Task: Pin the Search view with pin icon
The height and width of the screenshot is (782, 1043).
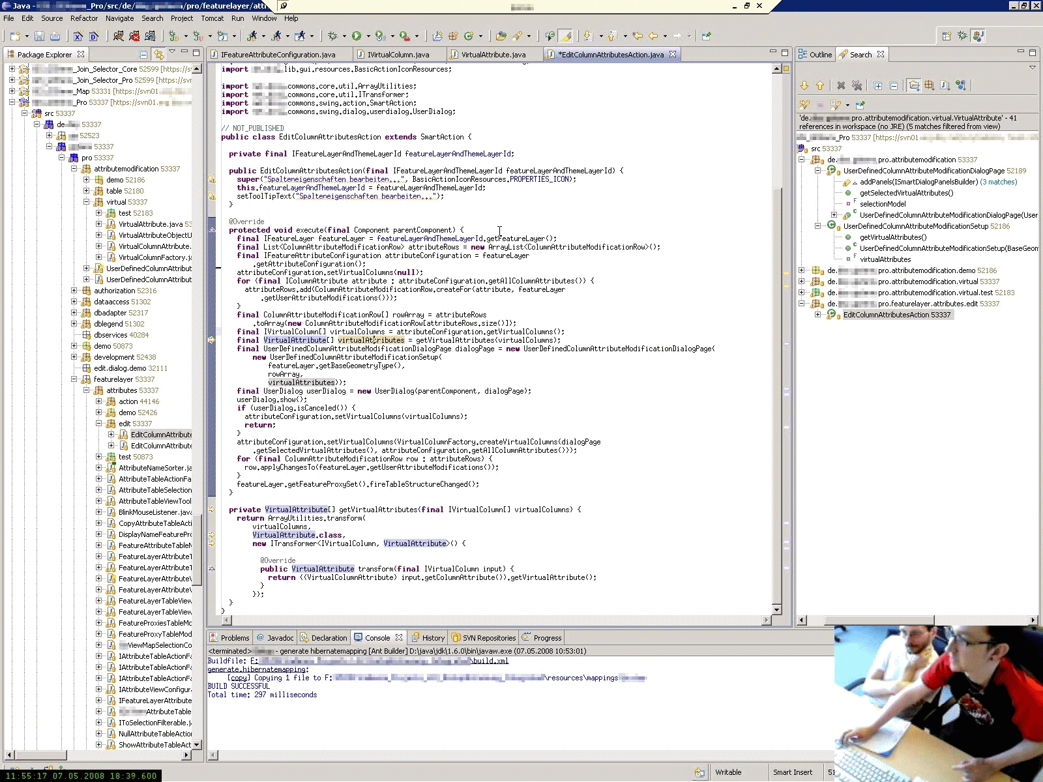Action: pyautogui.click(x=860, y=104)
